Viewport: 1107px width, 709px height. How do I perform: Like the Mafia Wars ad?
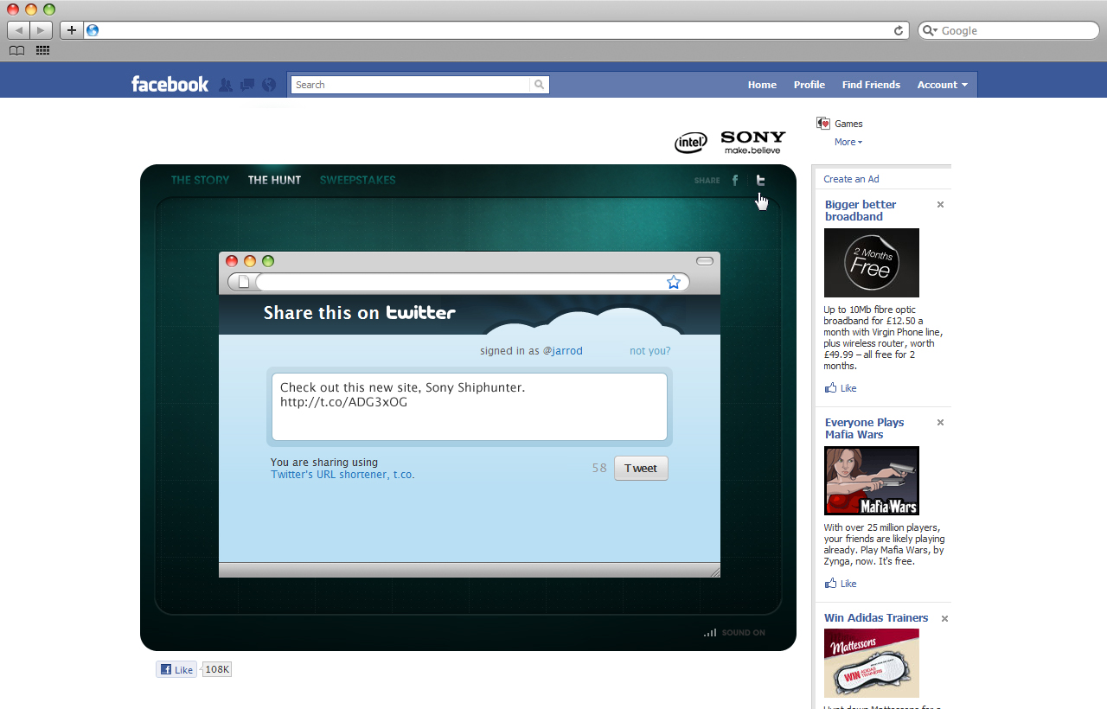(x=841, y=584)
